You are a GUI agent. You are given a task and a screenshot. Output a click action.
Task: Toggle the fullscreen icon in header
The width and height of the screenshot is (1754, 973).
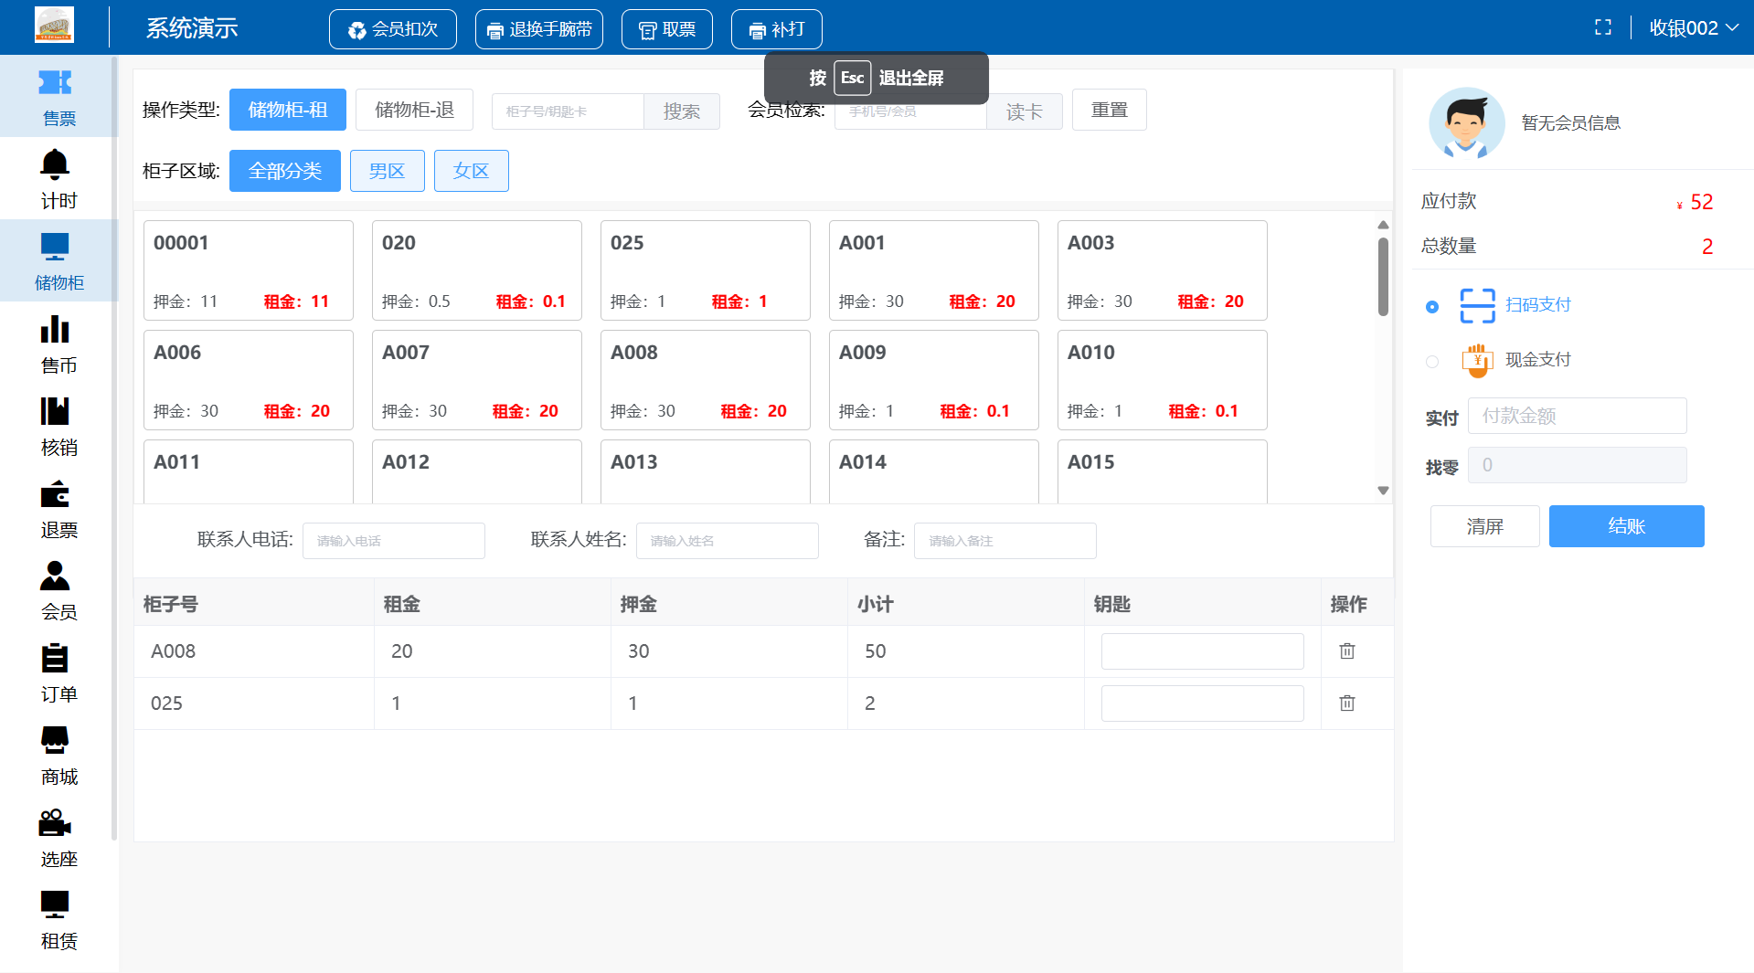(1602, 27)
